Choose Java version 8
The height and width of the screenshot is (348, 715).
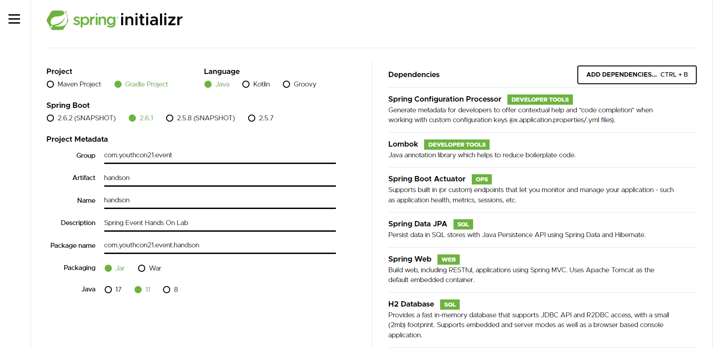click(x=167, y=290)
